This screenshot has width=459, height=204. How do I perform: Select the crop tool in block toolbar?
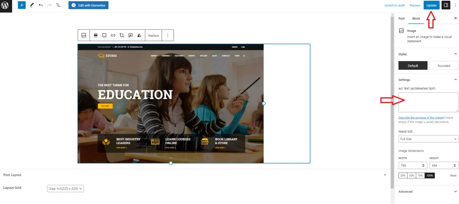pos(122,35)
